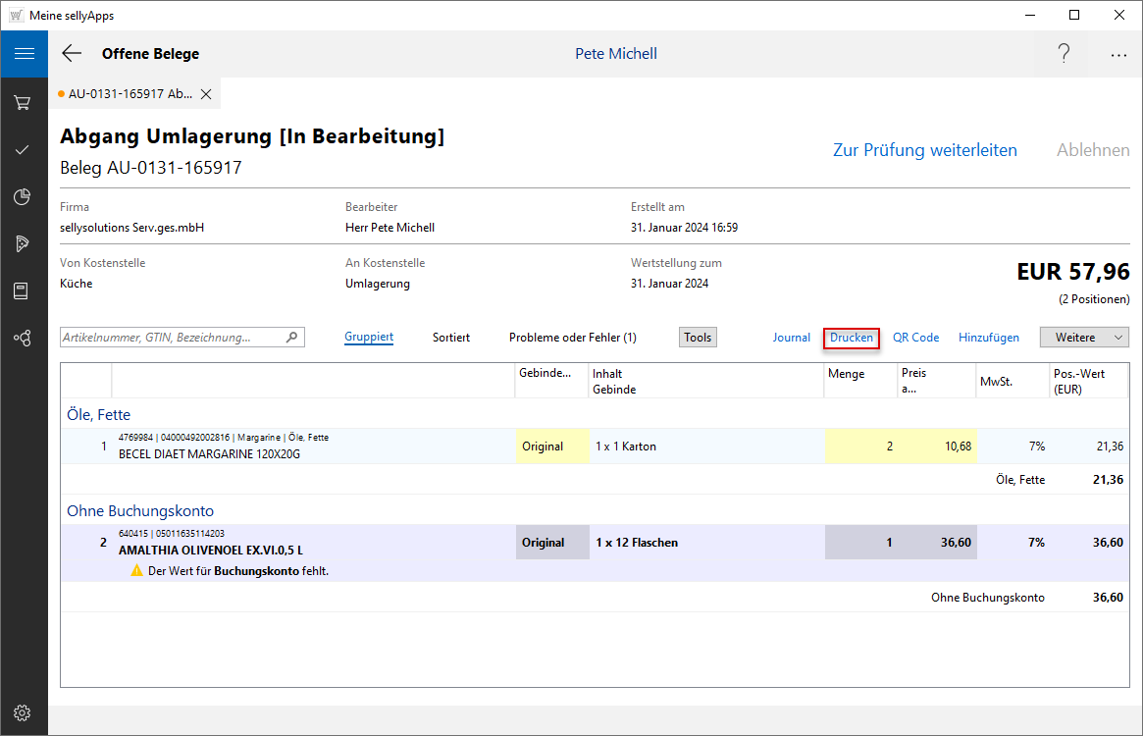Click the book icon in sidebar
The width and height of the screenshot is (1143, 736).
click(23, 291)
